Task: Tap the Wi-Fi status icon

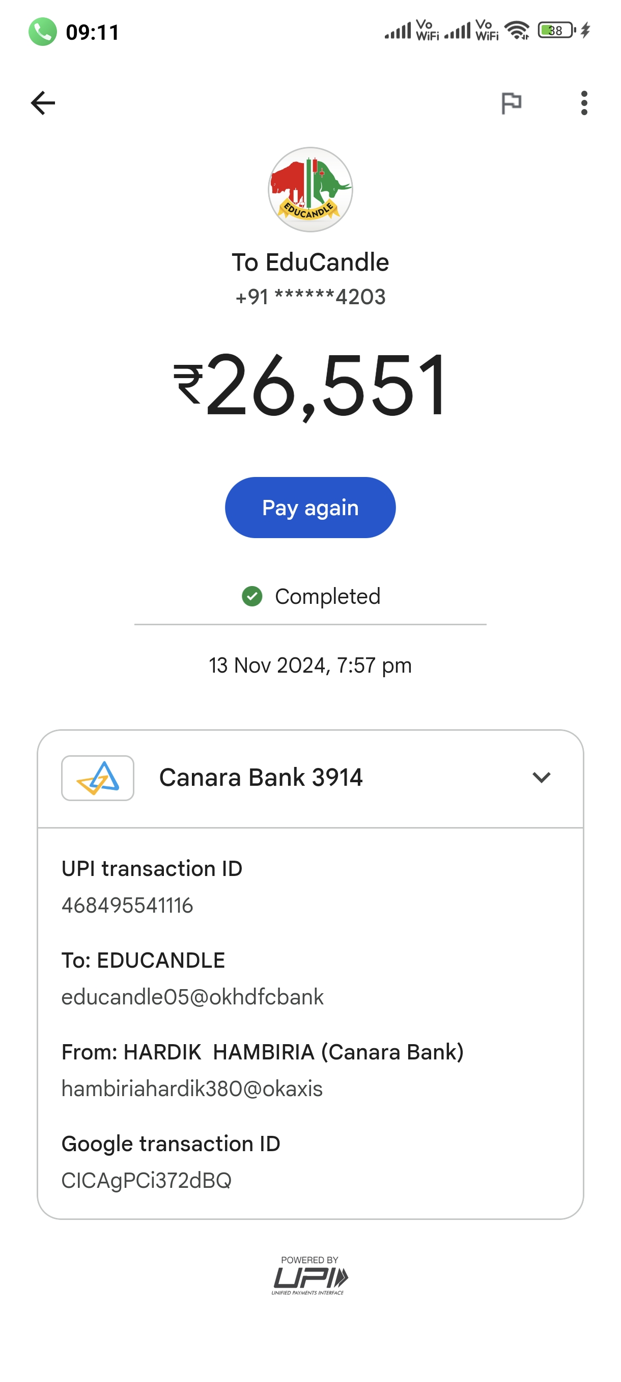Action: pyautogui.click(x=517, y=30)
